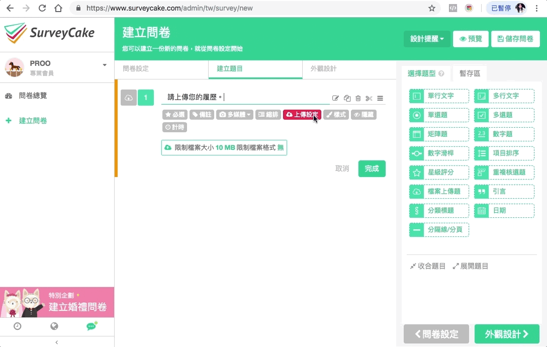Click the globe language icon in sidebar footer
The width and height of the screenshot is (547, 347).
[54, 326]
